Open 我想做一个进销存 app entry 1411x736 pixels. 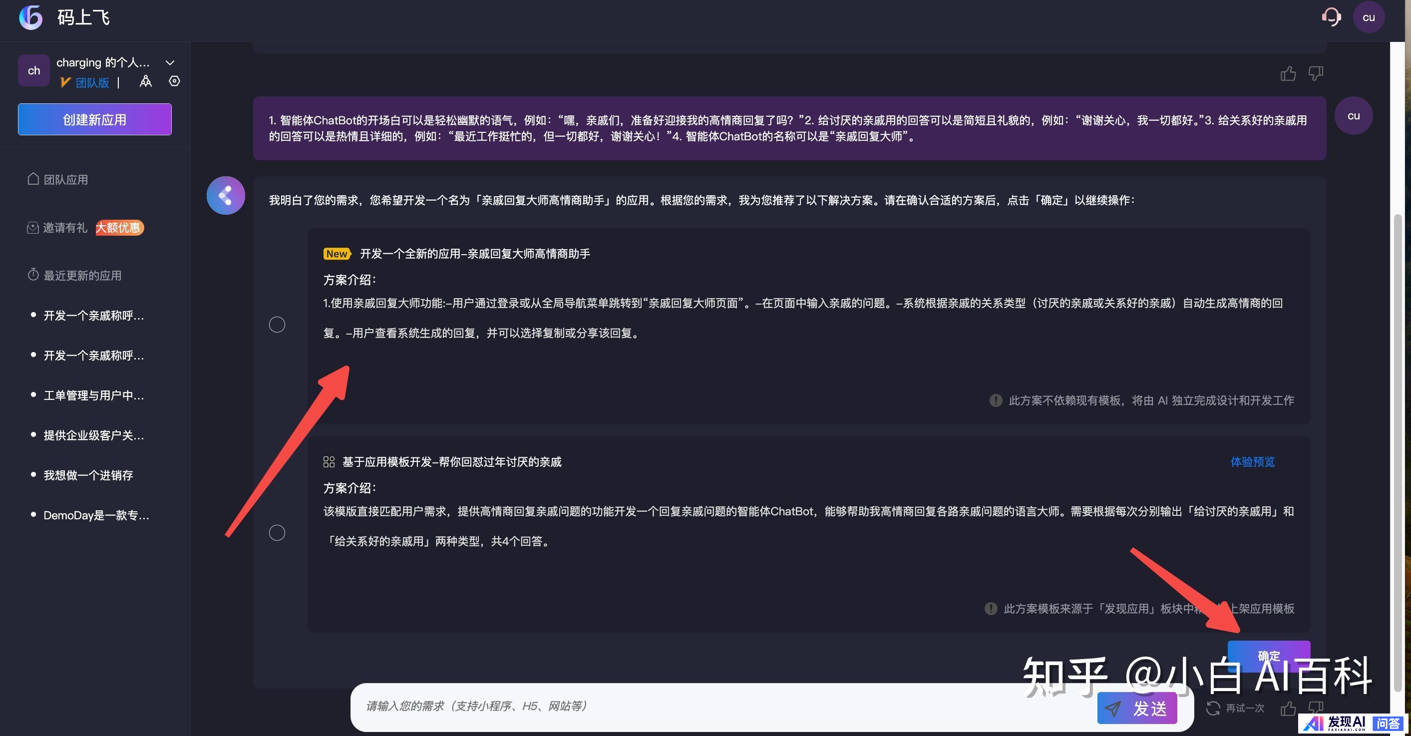coord(88,475)
